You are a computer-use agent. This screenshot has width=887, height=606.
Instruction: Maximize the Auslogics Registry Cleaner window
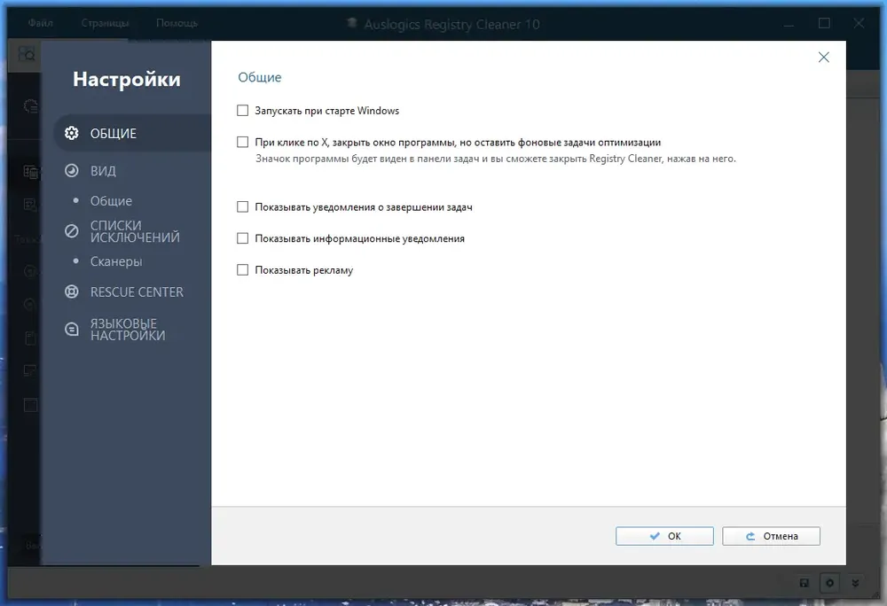(824, 23)
